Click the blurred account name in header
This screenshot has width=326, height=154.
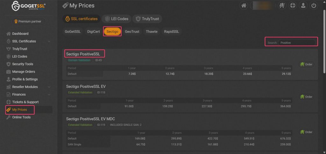click(x=263, y=6)
